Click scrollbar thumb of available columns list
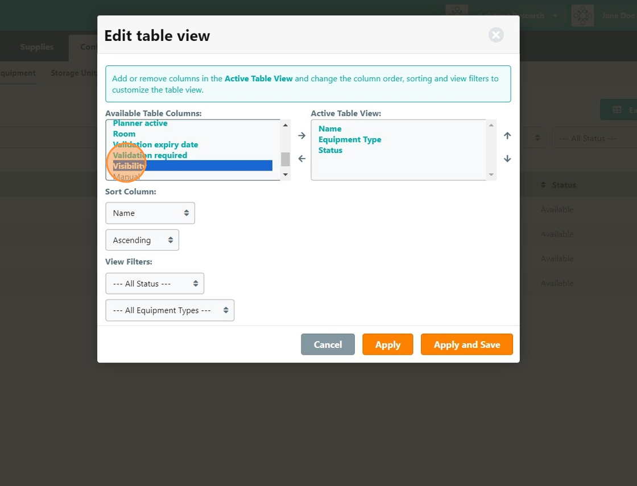The height and width of the screenshot is (486, 637). [x=285, y=159]
